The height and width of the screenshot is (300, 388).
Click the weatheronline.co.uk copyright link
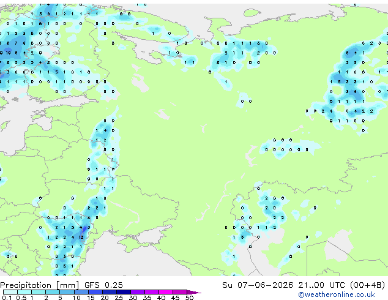[337, 295]
